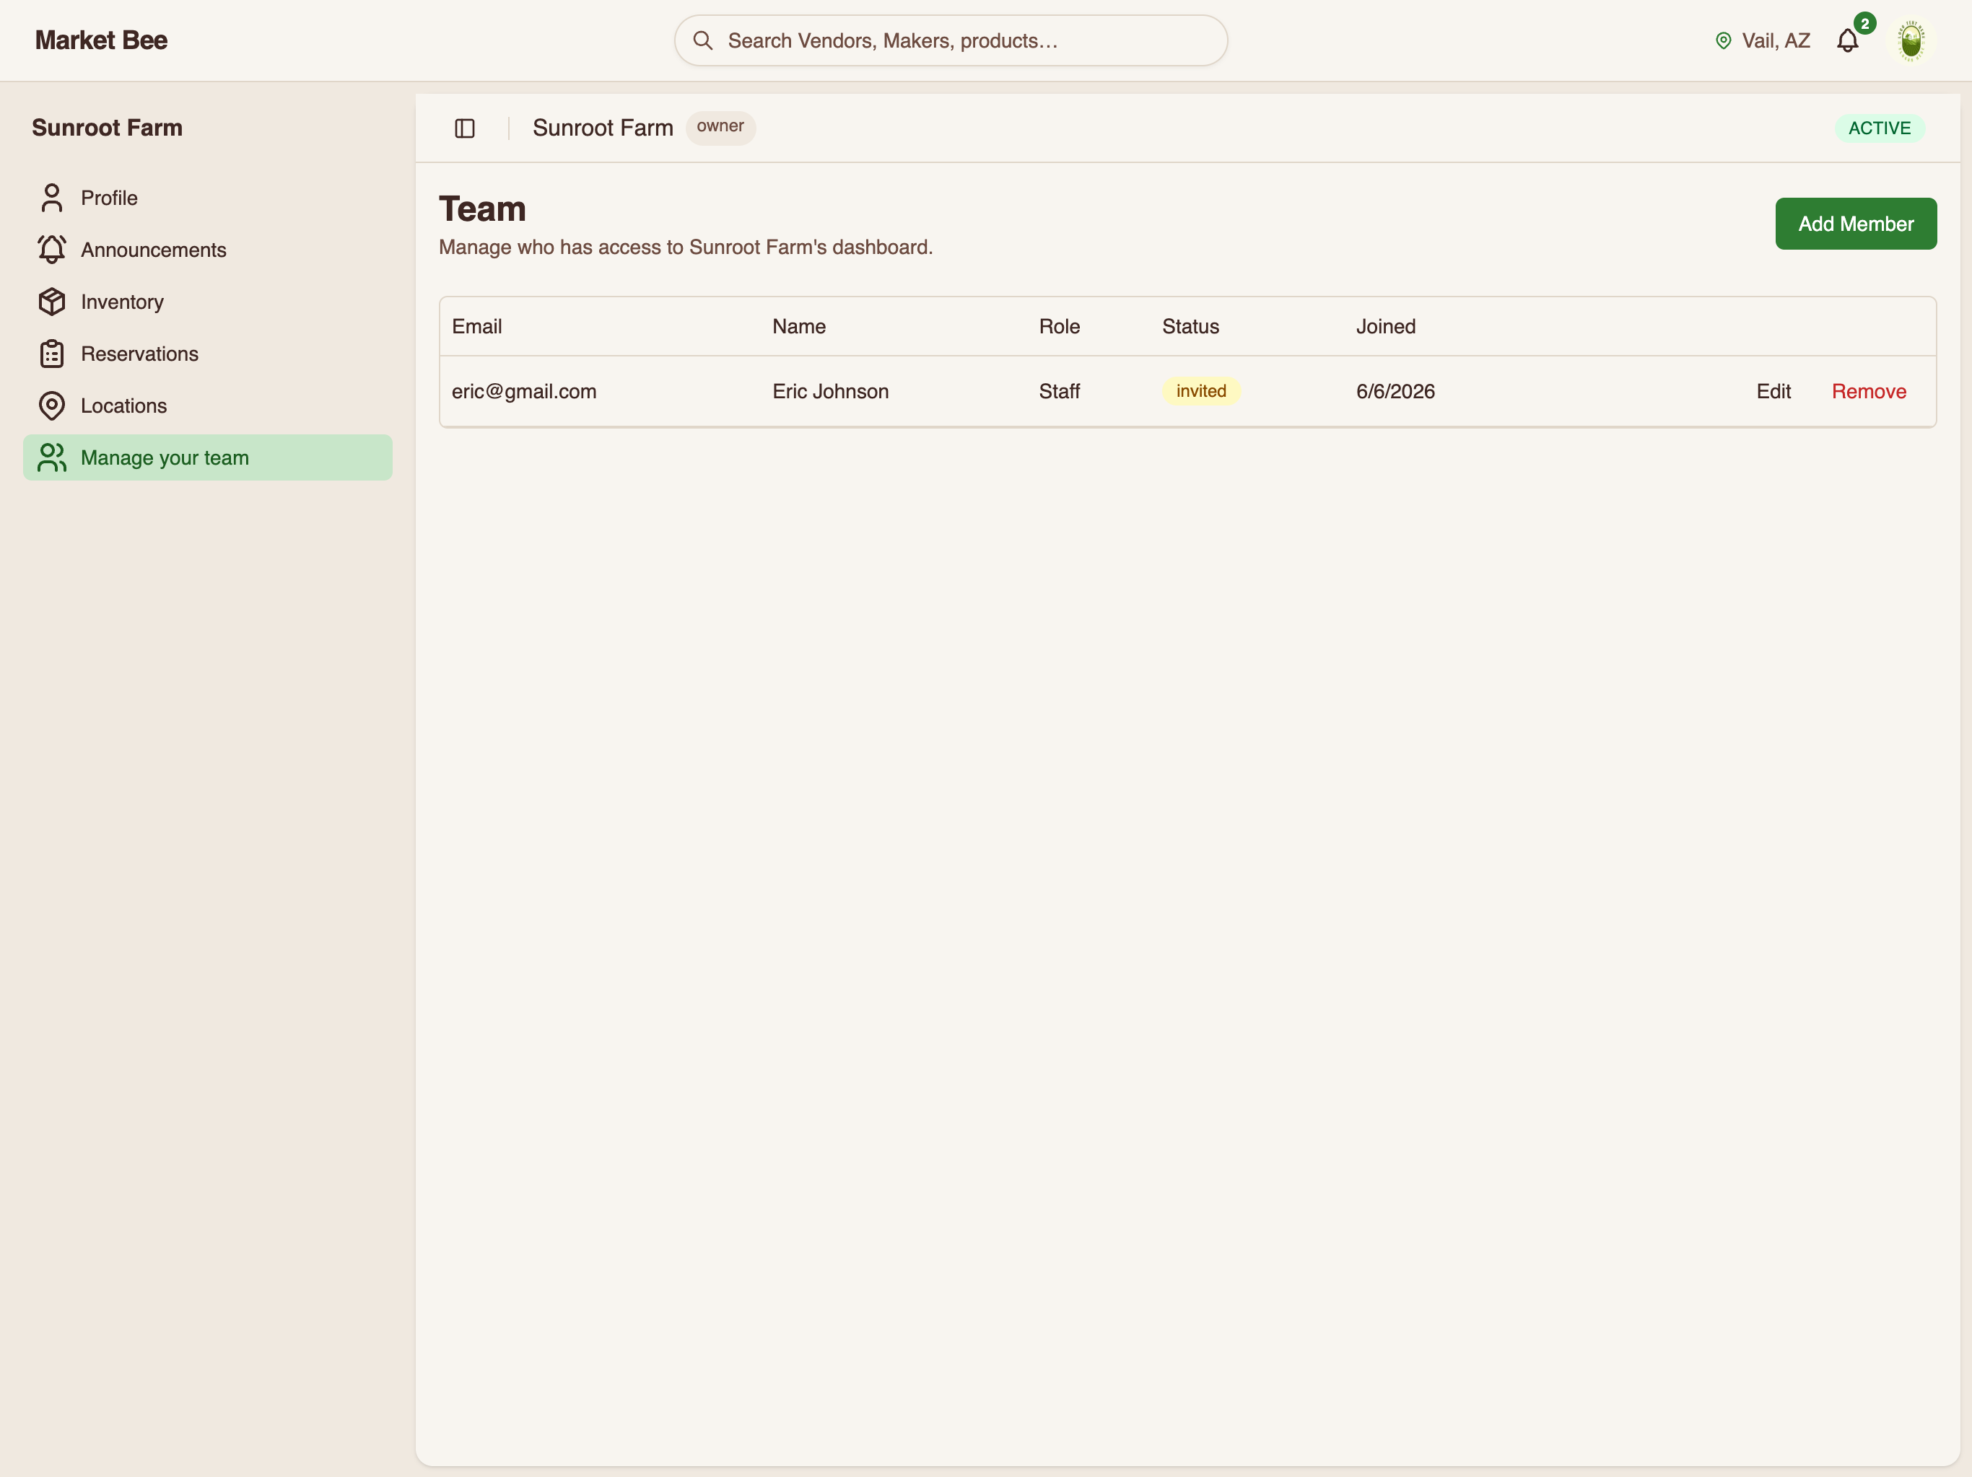The width and height of the screenshot is (1972, 1477).
Task: Click the Announcements bell icon in sidebar
Action: (x=52, y=250)
